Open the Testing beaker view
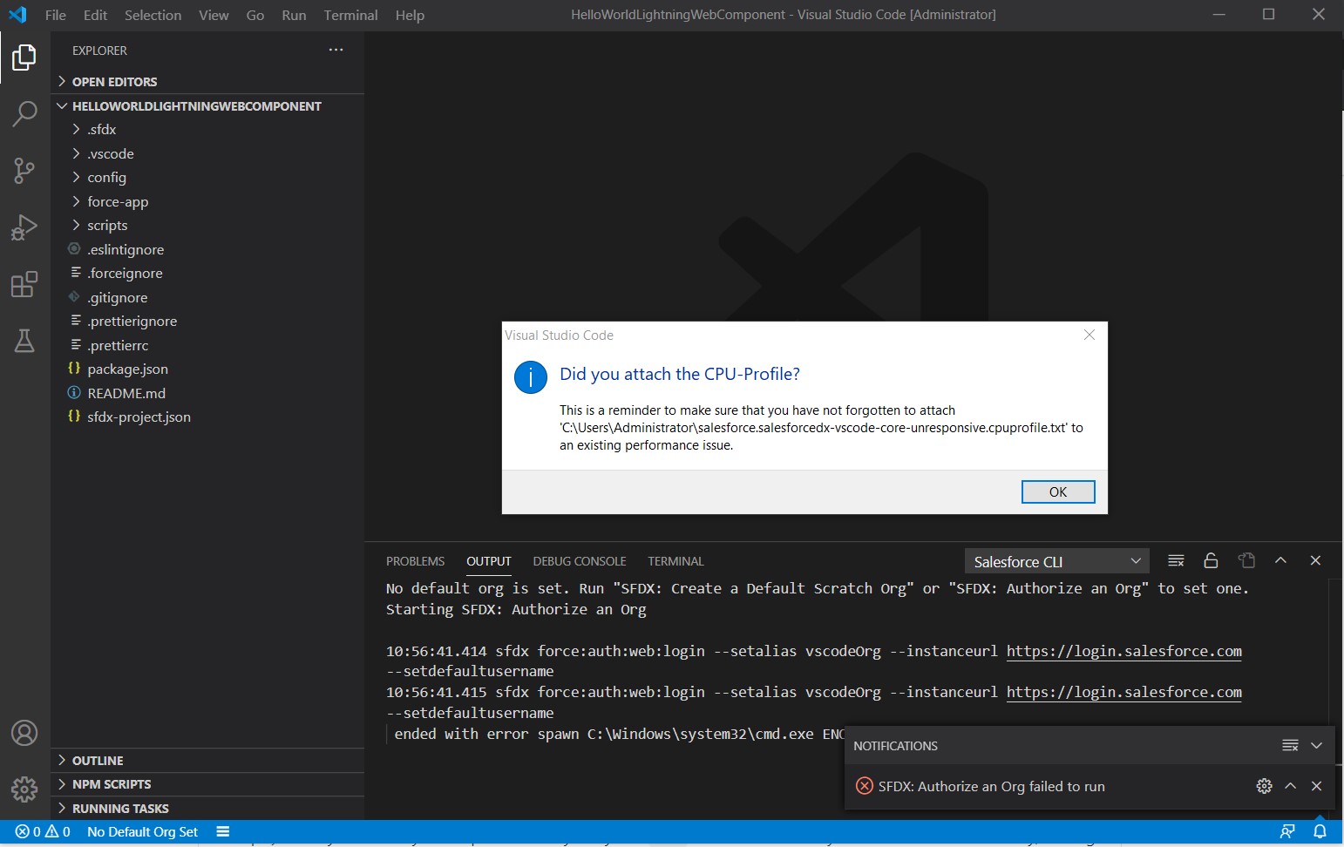This screenshot has height=847, width=1344. (24, 341)
